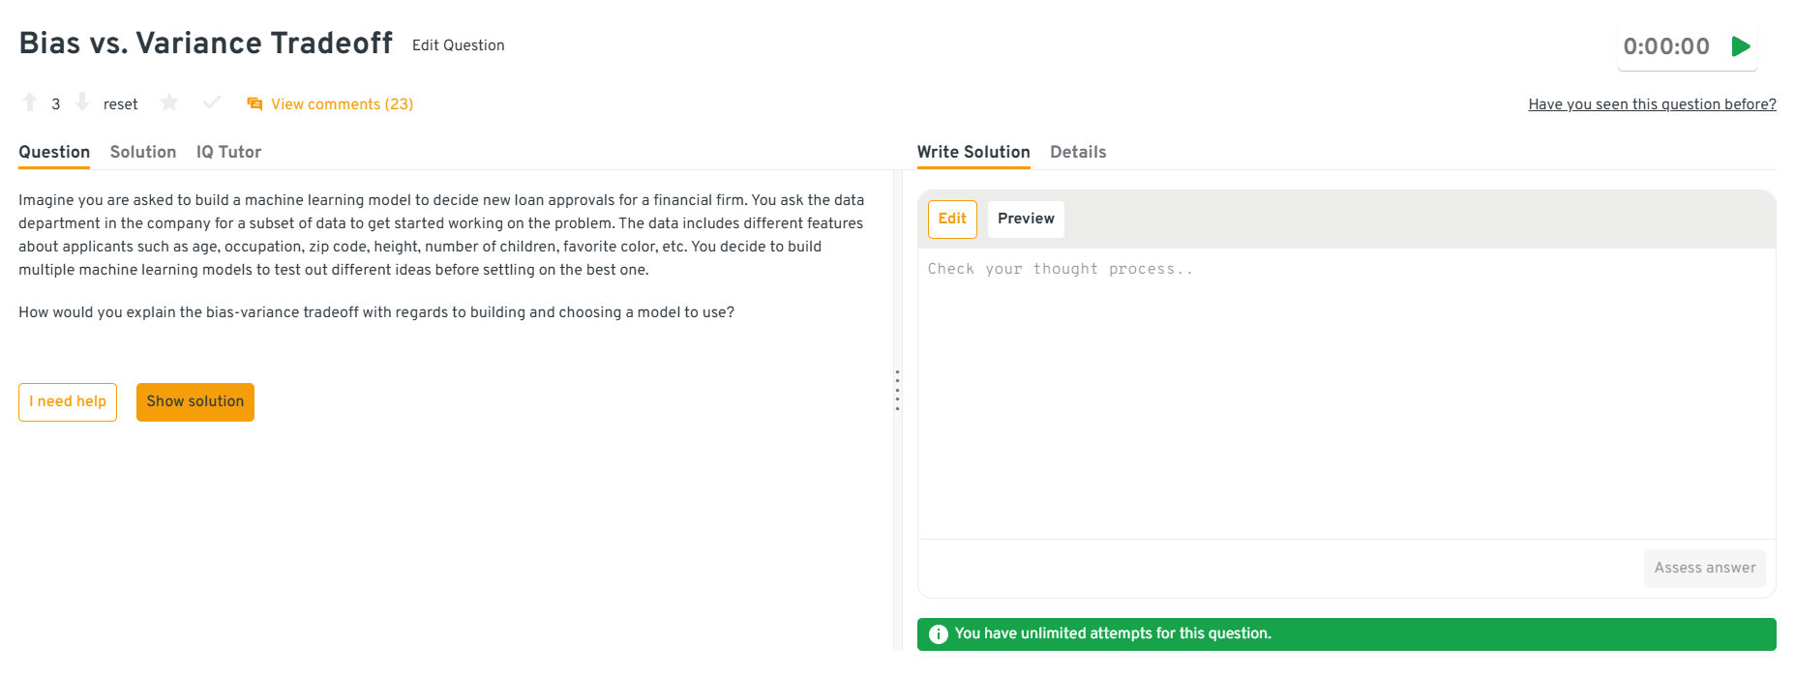Open View comments (23) link

click(342, 104)
